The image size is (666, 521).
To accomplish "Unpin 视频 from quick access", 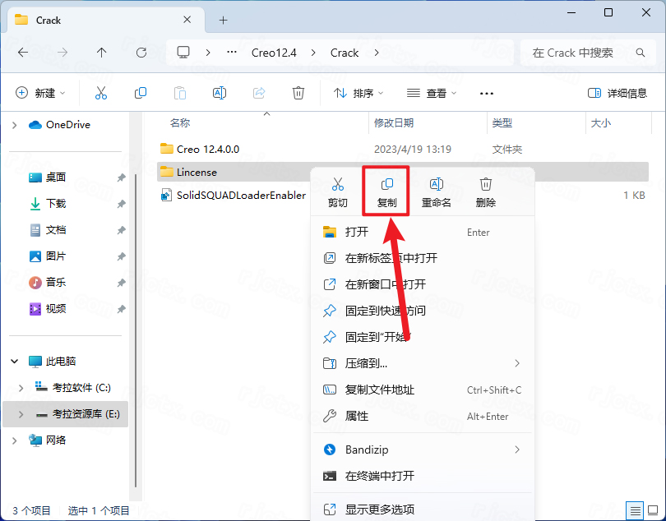I will tap(122, 309).
